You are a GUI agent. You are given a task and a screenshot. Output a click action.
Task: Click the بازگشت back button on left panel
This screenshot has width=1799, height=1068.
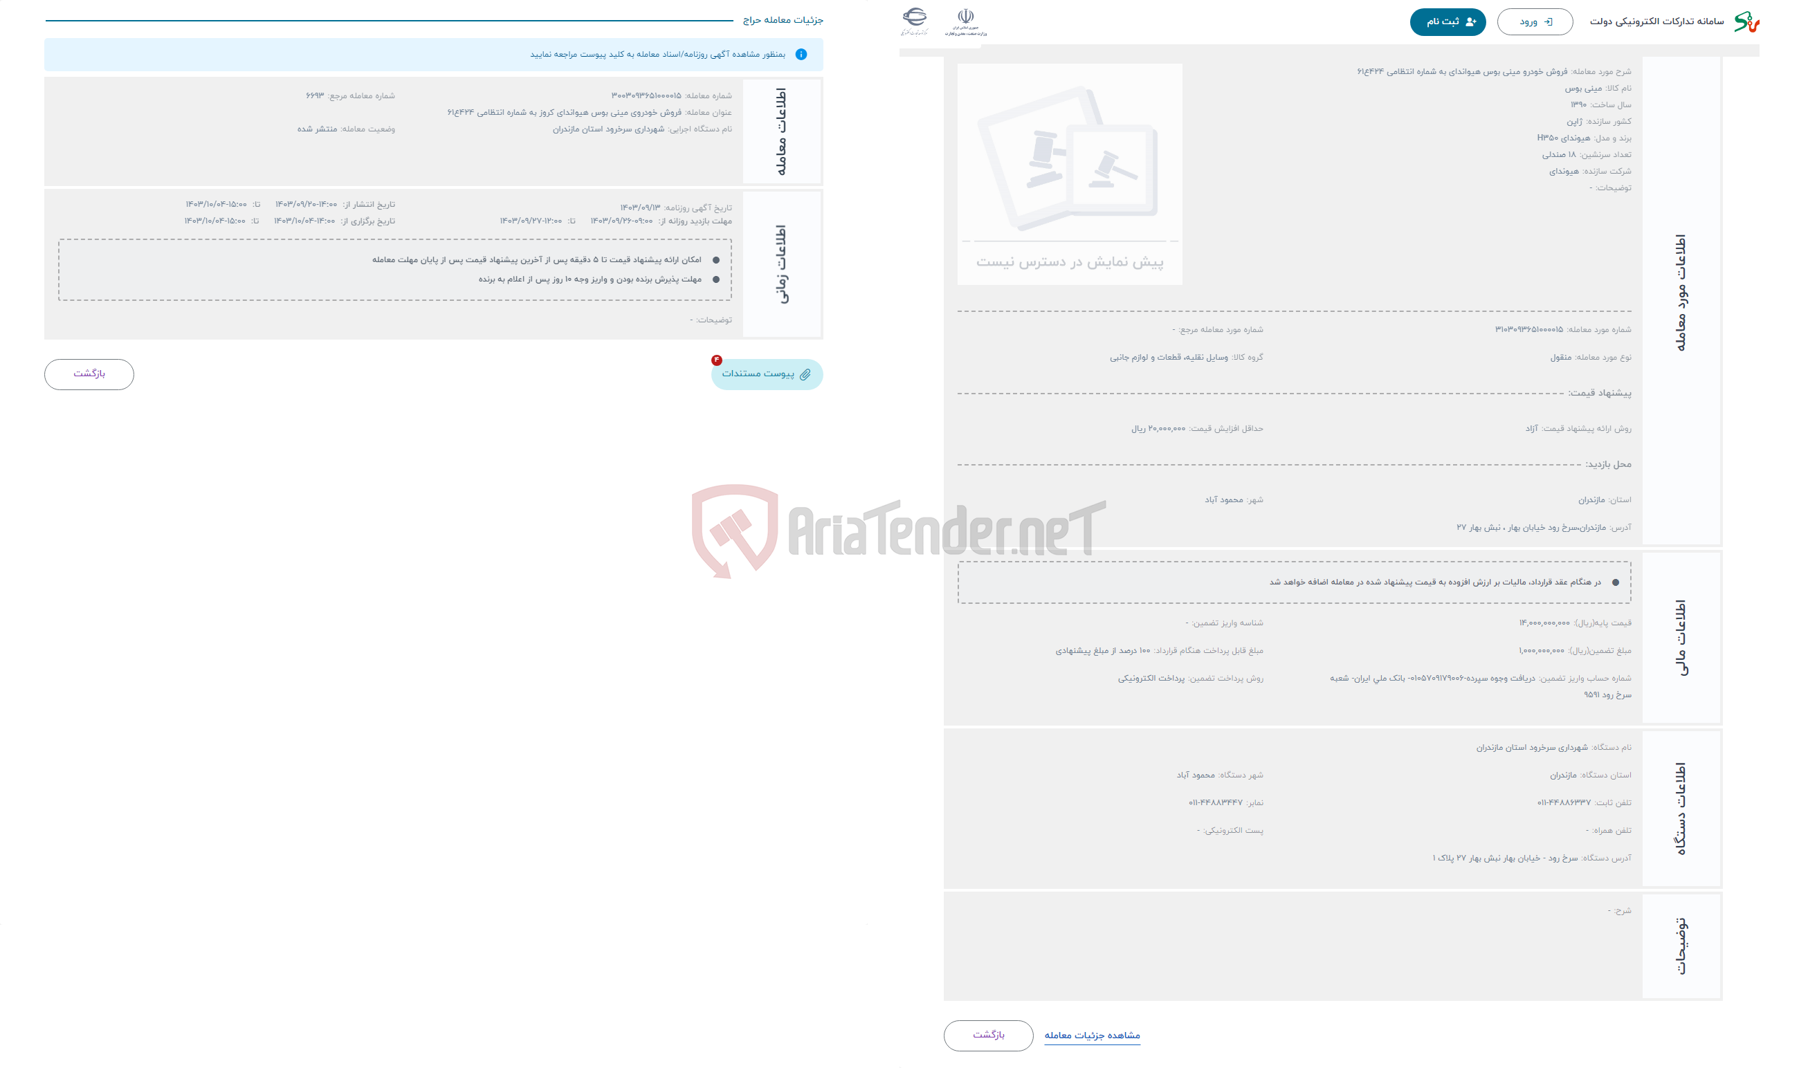(x=88, y=373)
